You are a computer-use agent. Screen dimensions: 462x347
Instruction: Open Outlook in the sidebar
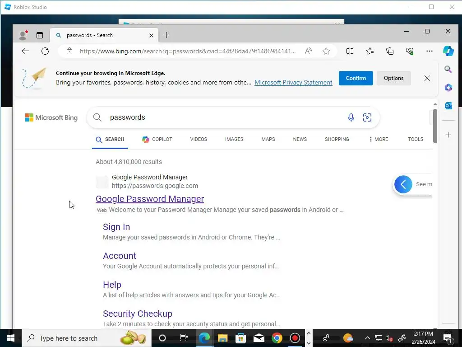point(448,106)
